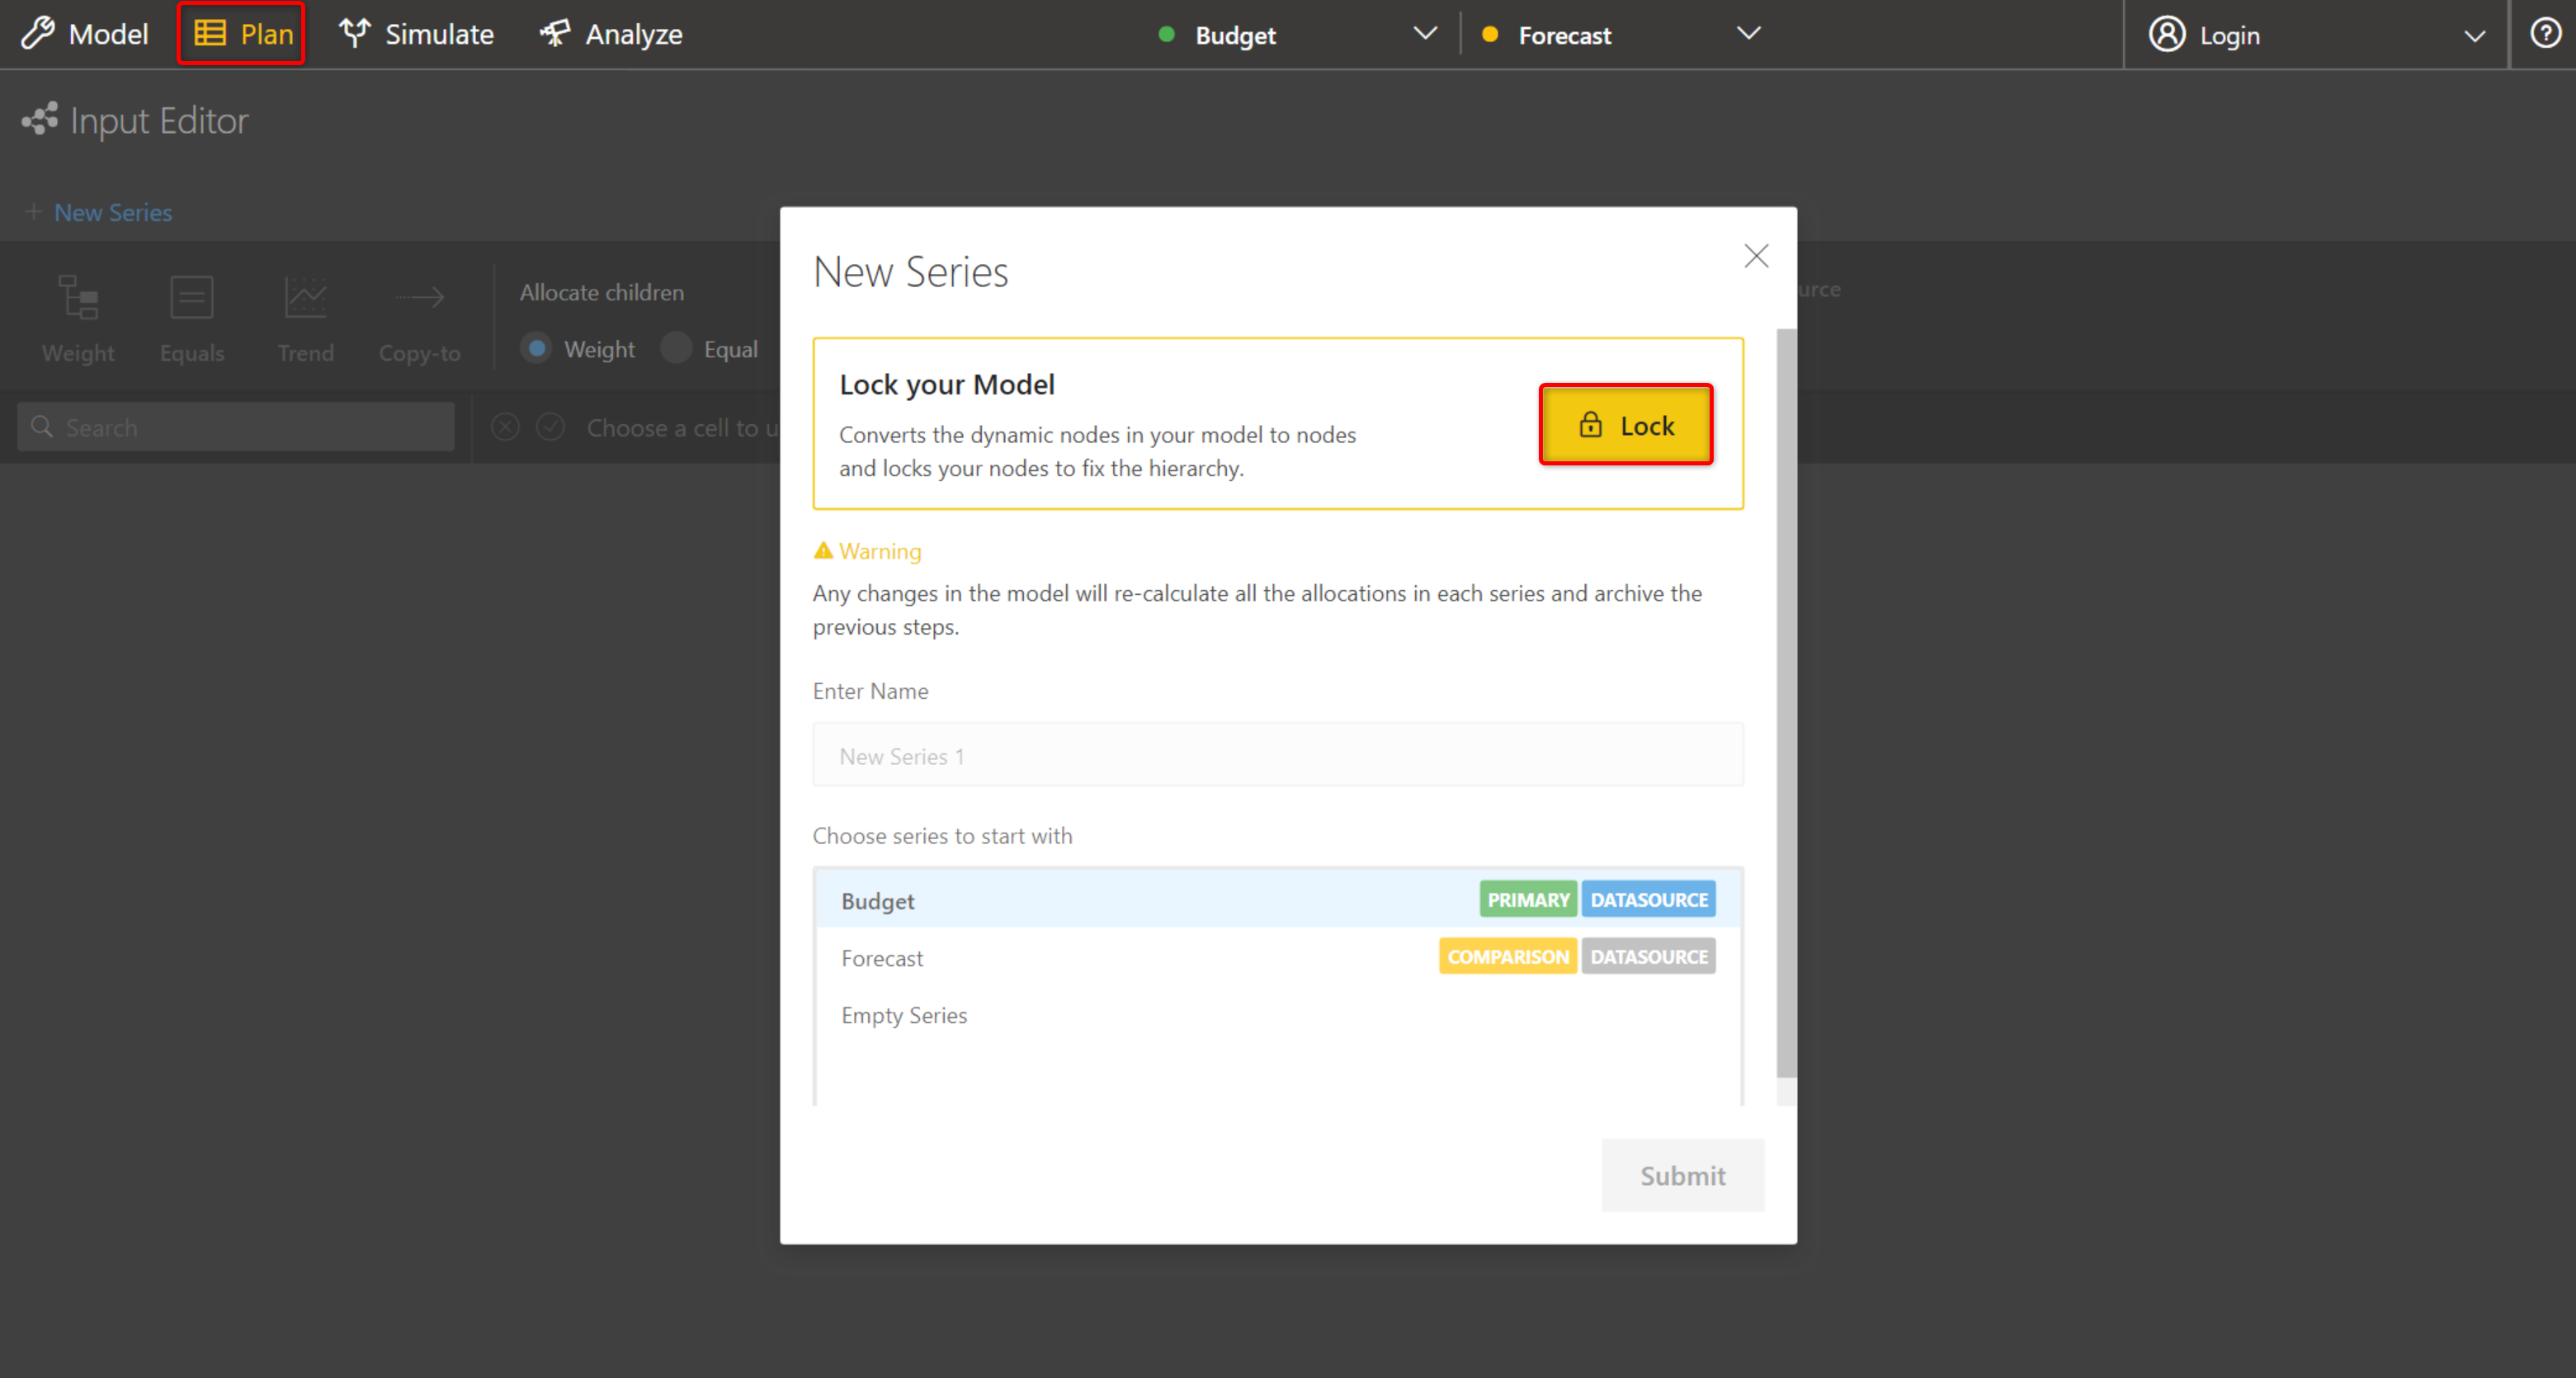This screenshot has width=2576, height=1378.
Task: Open the Simulate tab
Action: coord(416,34)
